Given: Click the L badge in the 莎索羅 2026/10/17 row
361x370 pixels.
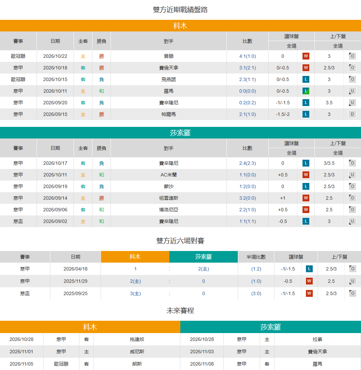Looking at the screenshot, I should click(x=306, y=163).
